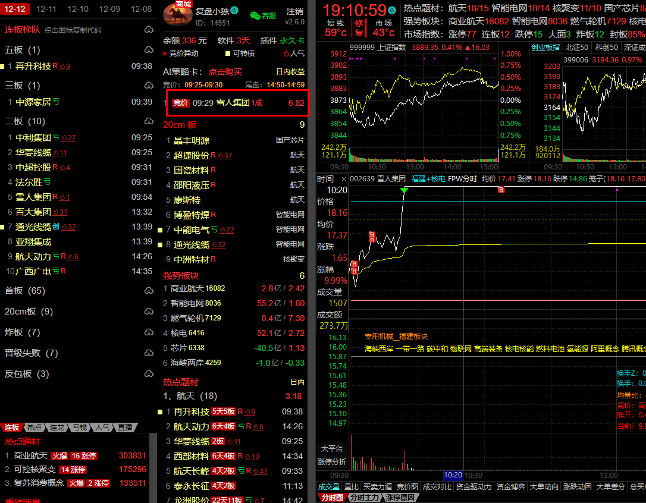Viewport: 646px width, 503px height.
Task: Select the 资金驱动力 indicator tab
Action: (x=474, y=487)
